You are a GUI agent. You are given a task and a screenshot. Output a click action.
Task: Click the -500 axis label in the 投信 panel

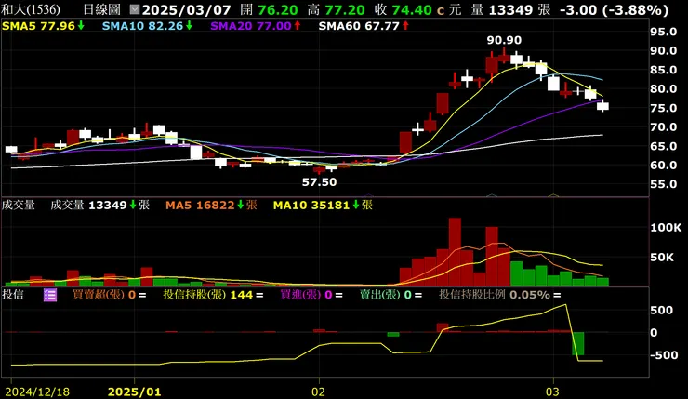664,355
